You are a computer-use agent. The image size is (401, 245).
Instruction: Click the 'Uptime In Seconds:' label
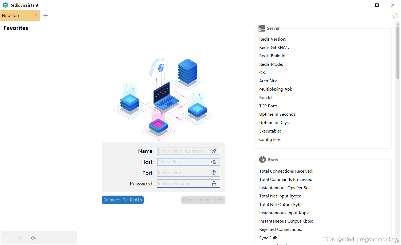pyautogui.click(x=278, y=114)
